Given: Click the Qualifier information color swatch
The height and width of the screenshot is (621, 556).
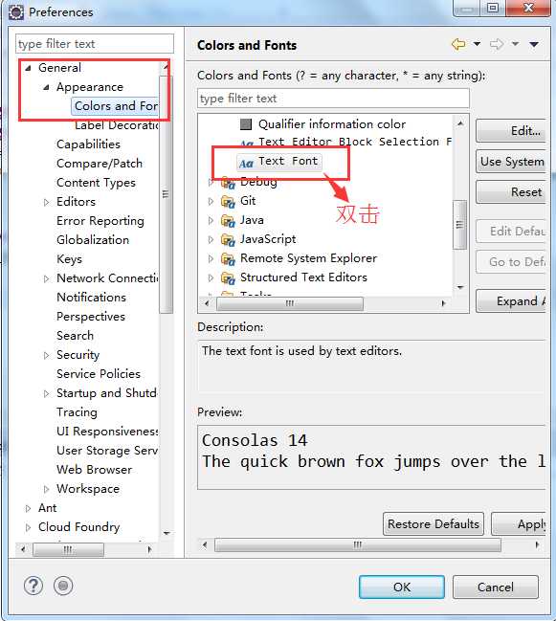Looking at the screenshot, I should pos(246,124).
